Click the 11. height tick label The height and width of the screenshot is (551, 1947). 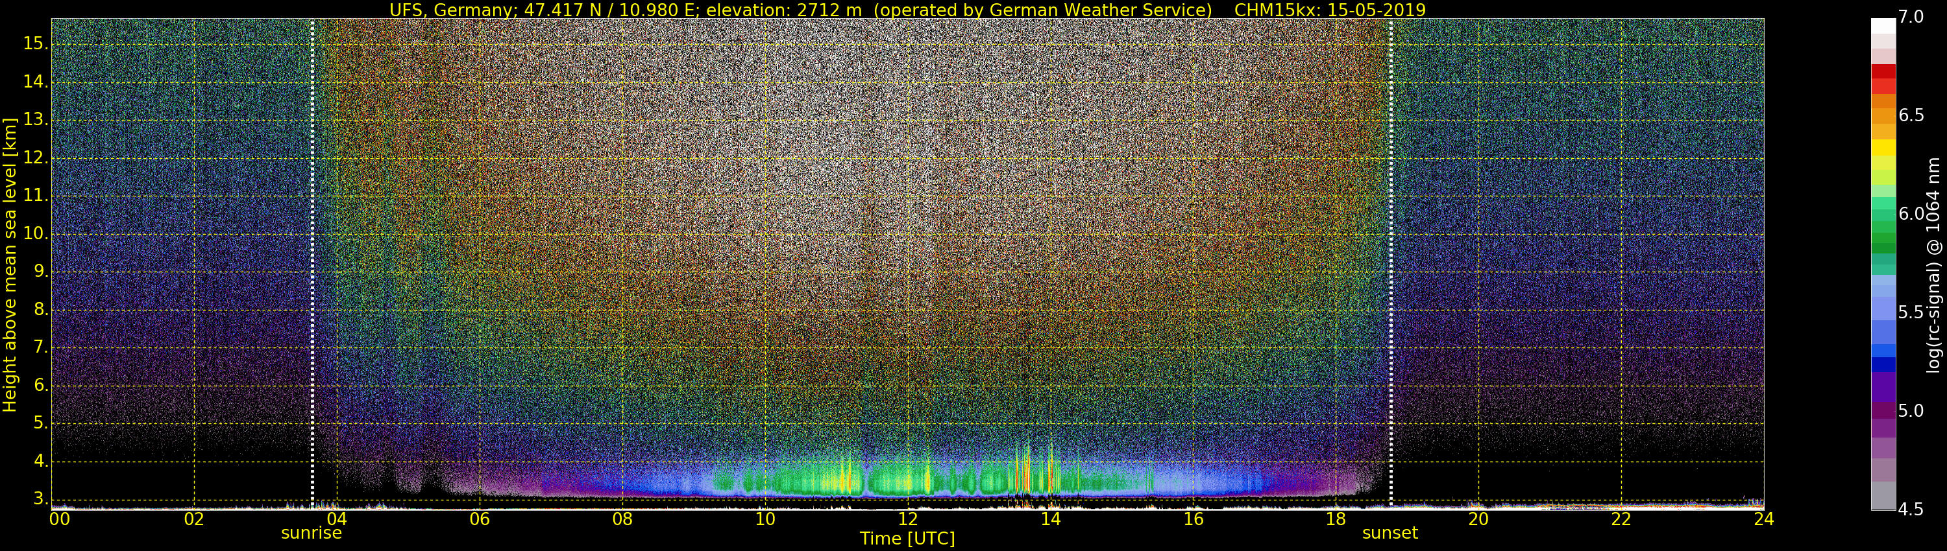pos(36,196)
